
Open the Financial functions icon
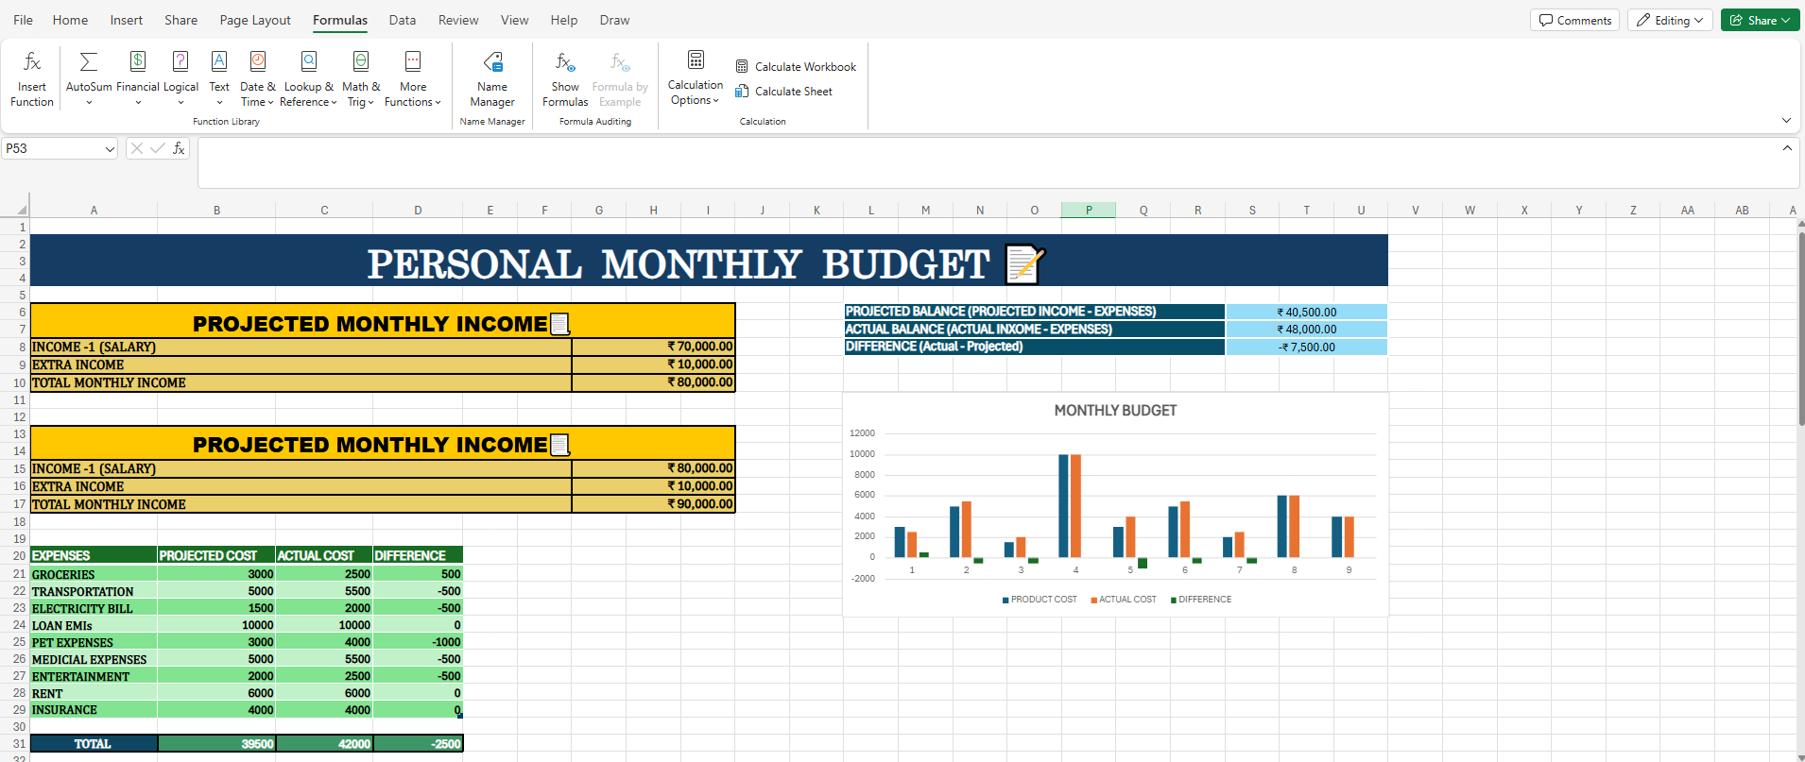click(x=138, y=61)
